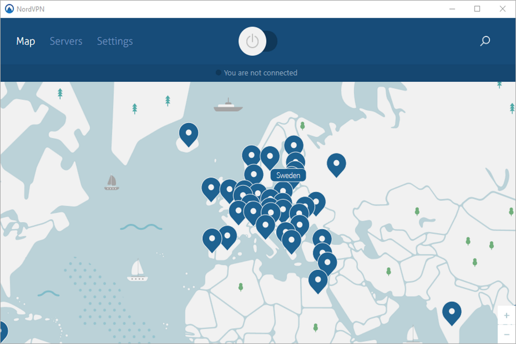
Task: Open the Servers tab
Action: (x=66, y=41)
